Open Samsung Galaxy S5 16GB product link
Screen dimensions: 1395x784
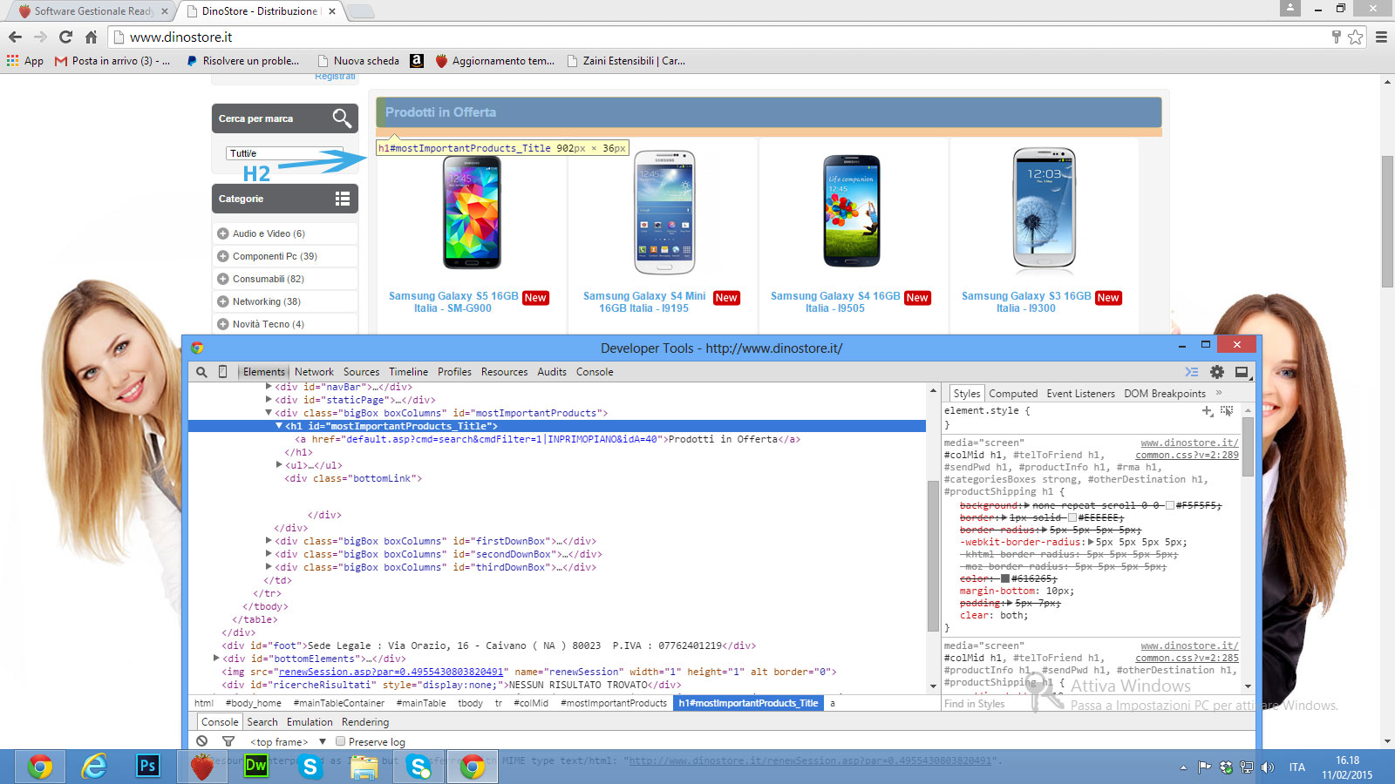point(453,302)
